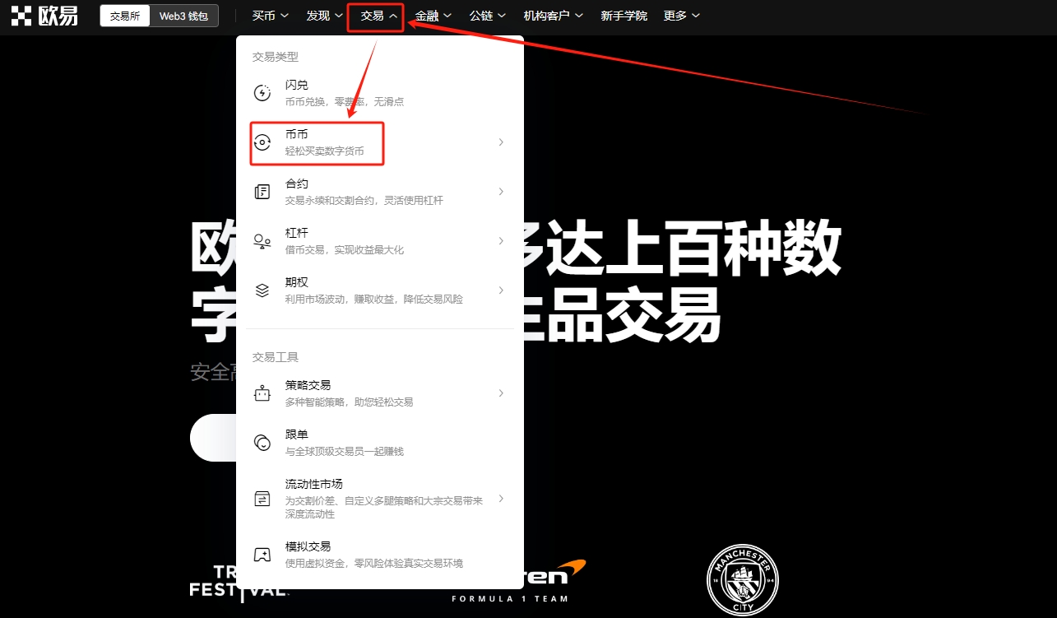This screenshot has height=618, width=1057.
Task: Open the 新手学院 link
Action: [x=624, y=16]
